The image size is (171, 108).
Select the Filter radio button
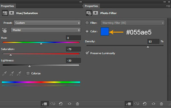pos(87,23)
